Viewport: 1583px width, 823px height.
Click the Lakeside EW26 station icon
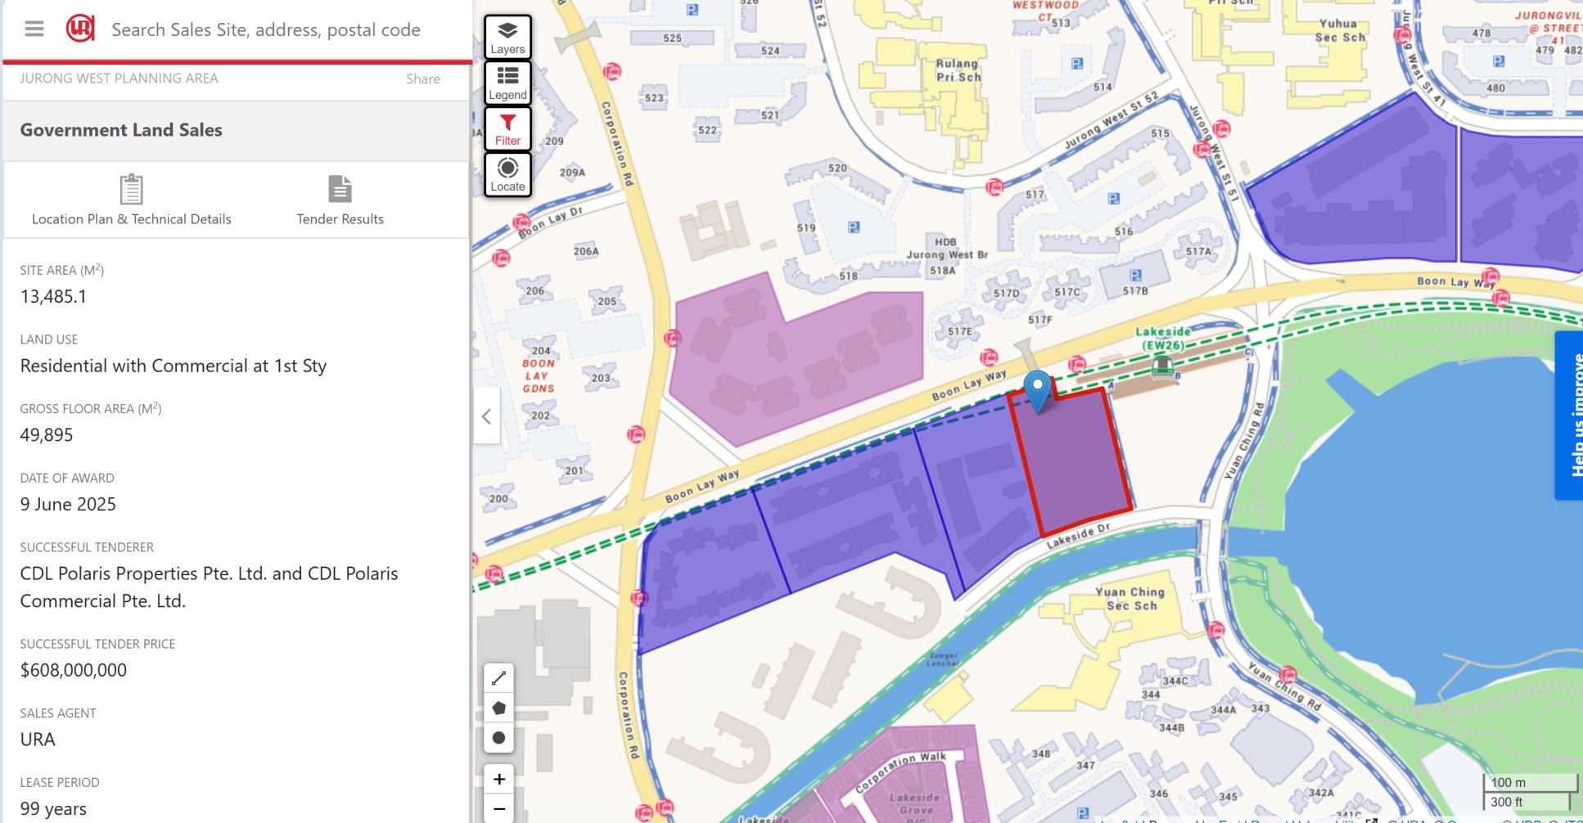[x=1161, y=367]
